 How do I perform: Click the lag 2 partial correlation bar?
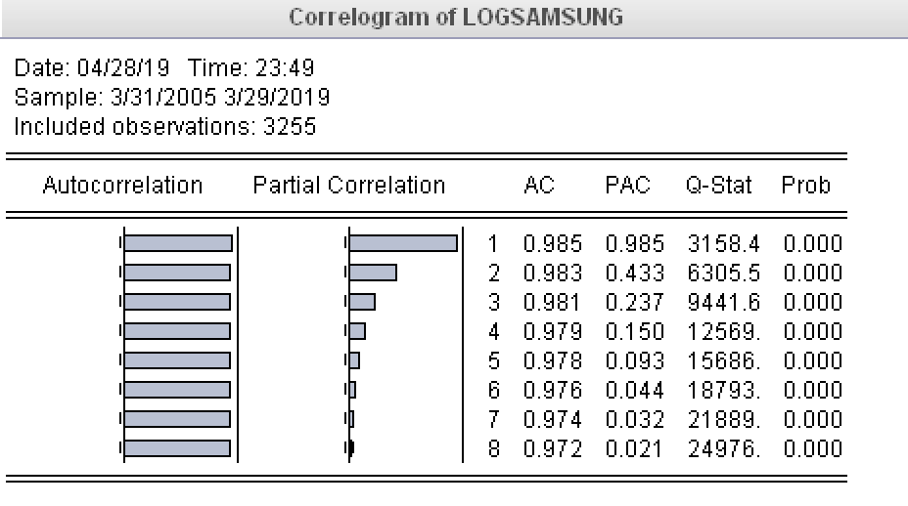pos(372,273)
